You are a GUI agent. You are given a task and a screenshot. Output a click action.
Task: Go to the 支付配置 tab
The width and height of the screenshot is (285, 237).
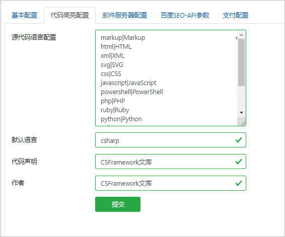click(235, 15)
